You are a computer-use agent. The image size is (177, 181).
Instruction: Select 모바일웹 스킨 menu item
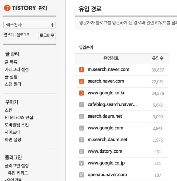point(17,125)
